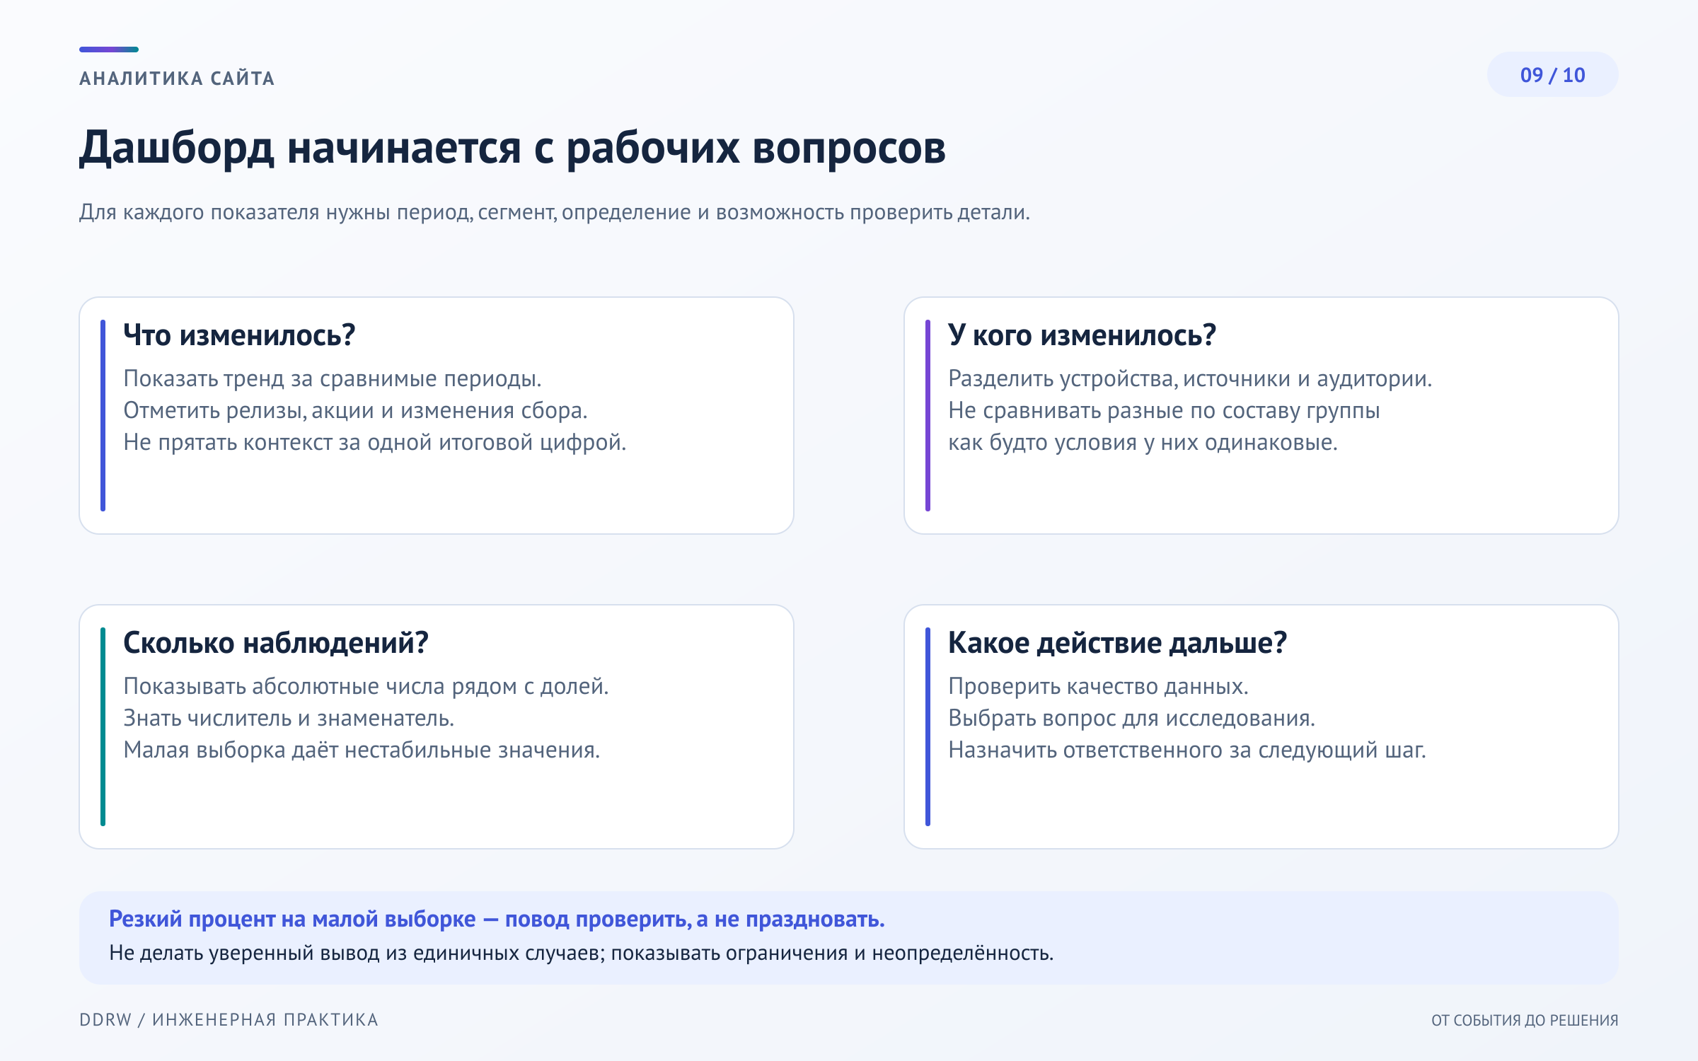1698x1061 pixels.
Task: Click the line Назначить ответственного за следующий шаг
Action: pyautogui.click(x=1187, y=750)
